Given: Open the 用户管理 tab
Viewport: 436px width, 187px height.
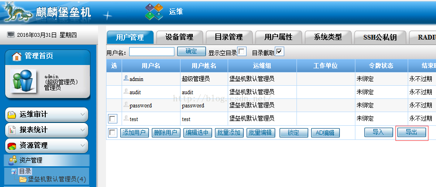Looking at the screenshot, I should (x=130, y=37).
